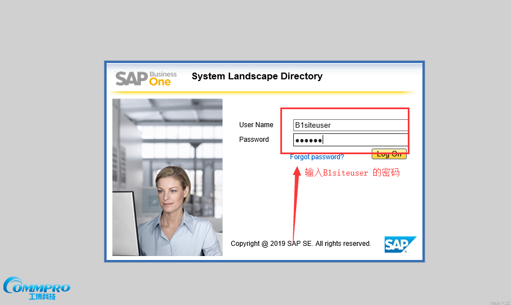This screenshot has width=511, height=305.
Task: Click the User Name label
Action: [256, 125]
